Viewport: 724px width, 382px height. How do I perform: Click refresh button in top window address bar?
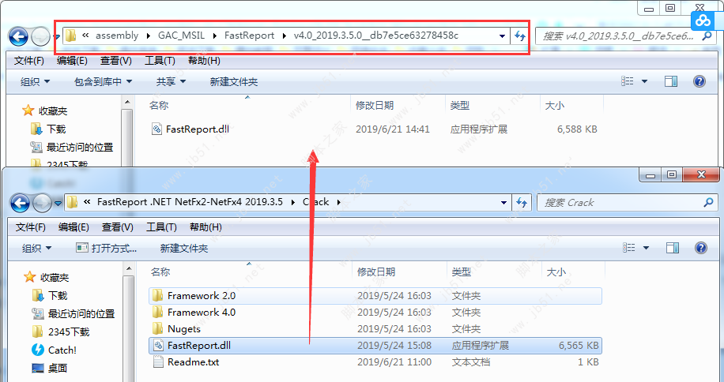520,36
